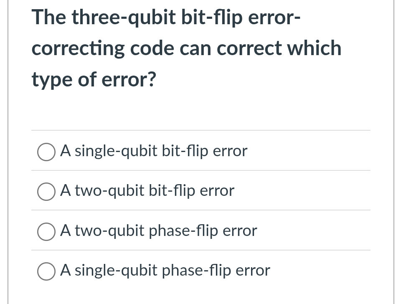Click the answer text 'A single-qubit bit-flip error'
406x304 pixels.
(x=154, y=151)
